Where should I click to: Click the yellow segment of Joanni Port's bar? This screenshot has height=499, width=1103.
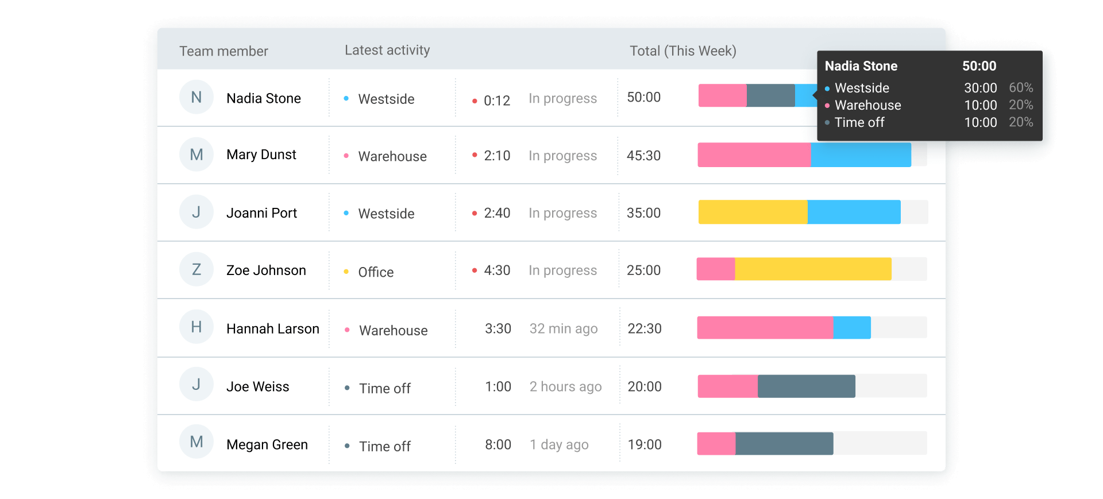coord(753,212)
